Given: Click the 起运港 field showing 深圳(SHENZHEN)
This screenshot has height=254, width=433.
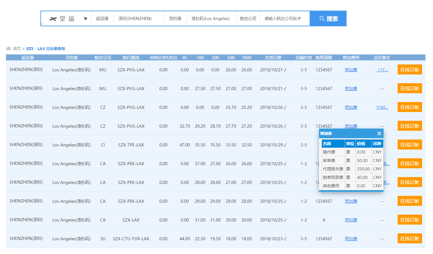Looking at the screenshot, I should point(139,18).
